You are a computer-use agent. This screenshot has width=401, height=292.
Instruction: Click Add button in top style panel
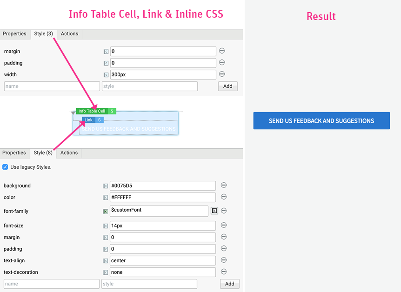(227, 86)
